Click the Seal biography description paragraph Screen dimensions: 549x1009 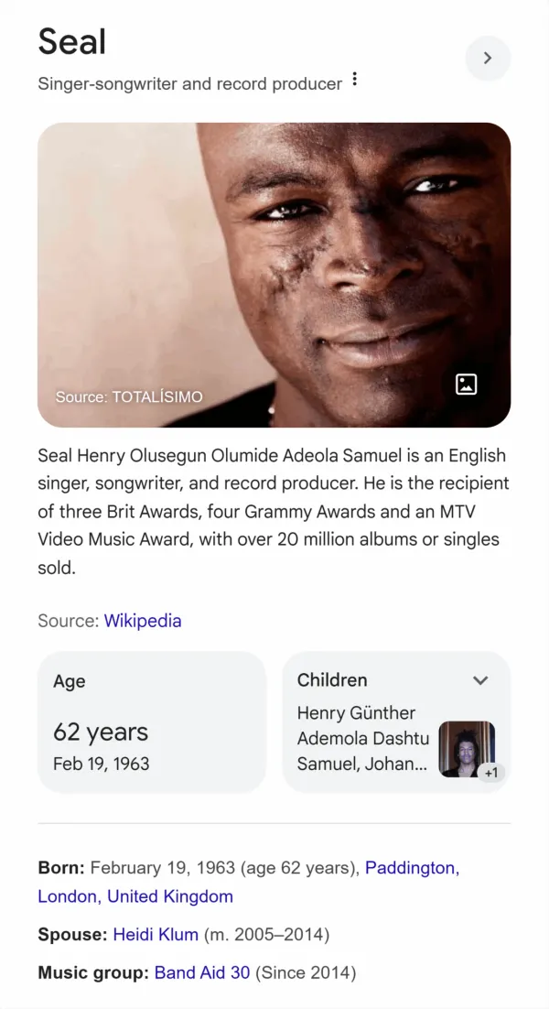[x=273, y=511]
